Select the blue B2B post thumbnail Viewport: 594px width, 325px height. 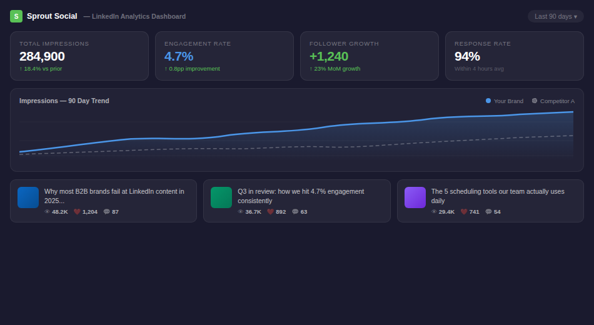pos(28,197)
